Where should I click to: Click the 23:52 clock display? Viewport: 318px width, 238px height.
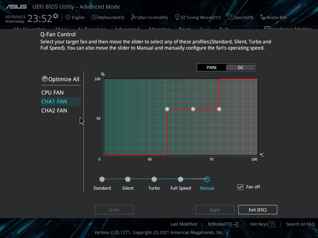(40, 18)
